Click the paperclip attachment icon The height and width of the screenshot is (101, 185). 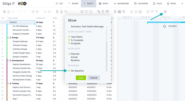(x=99, y=12)
